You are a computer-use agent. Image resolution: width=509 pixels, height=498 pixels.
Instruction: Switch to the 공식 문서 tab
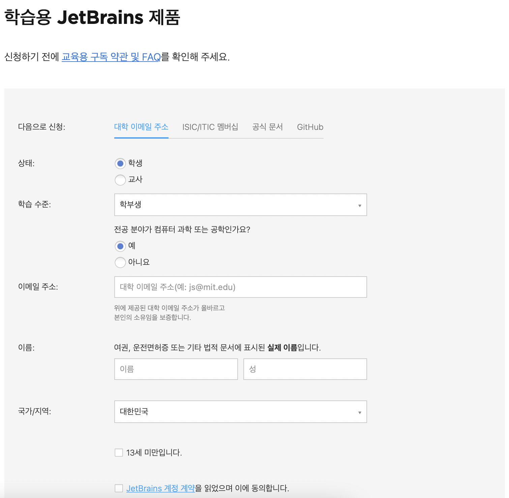pyautogui.click(x=268, y=127)
